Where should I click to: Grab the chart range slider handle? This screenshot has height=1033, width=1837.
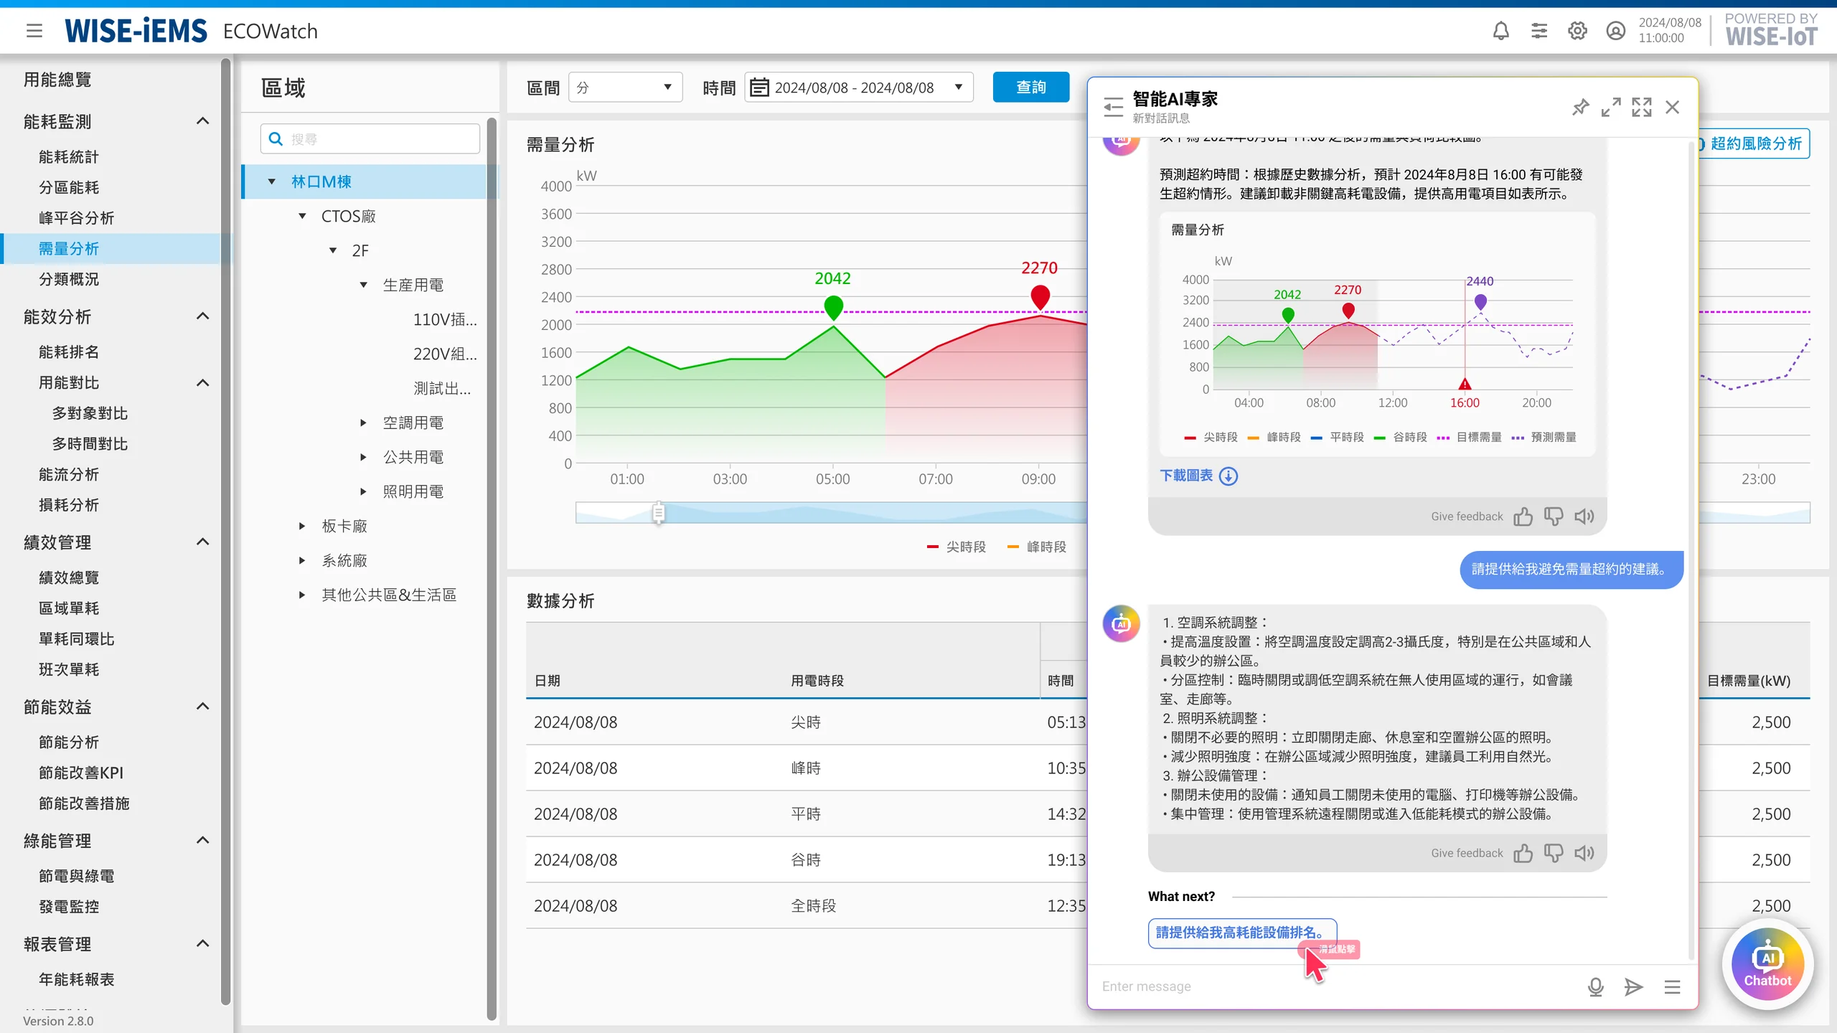click(659, 512)
